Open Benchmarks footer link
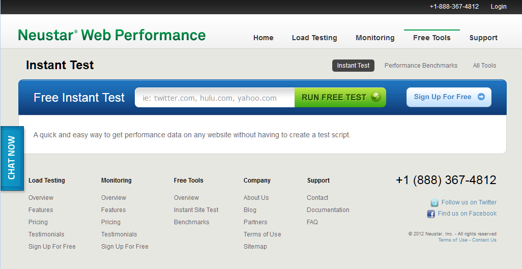 [191, 222]
